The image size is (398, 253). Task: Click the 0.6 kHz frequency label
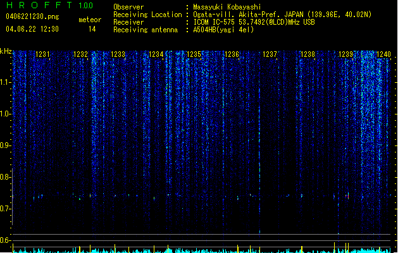[x=5, y=240]
